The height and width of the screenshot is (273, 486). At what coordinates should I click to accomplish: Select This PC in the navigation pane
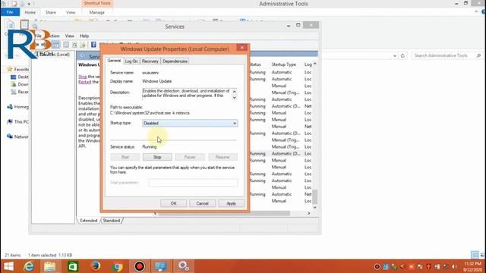[x=18, y=121]
